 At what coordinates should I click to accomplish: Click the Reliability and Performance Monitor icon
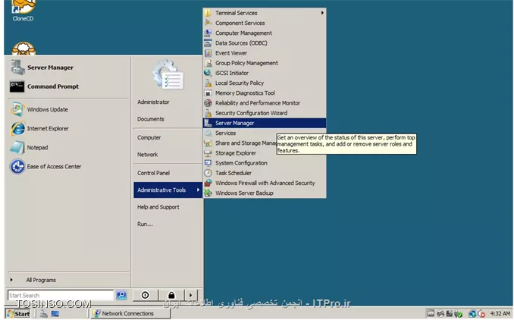(x=208, y=103)
